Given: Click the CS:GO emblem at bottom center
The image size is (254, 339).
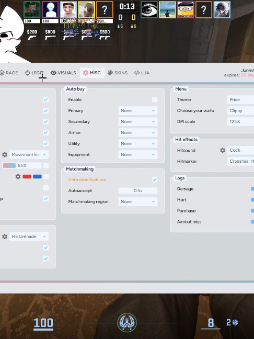Looking at the screenshot, I should [x=127, y=322].
